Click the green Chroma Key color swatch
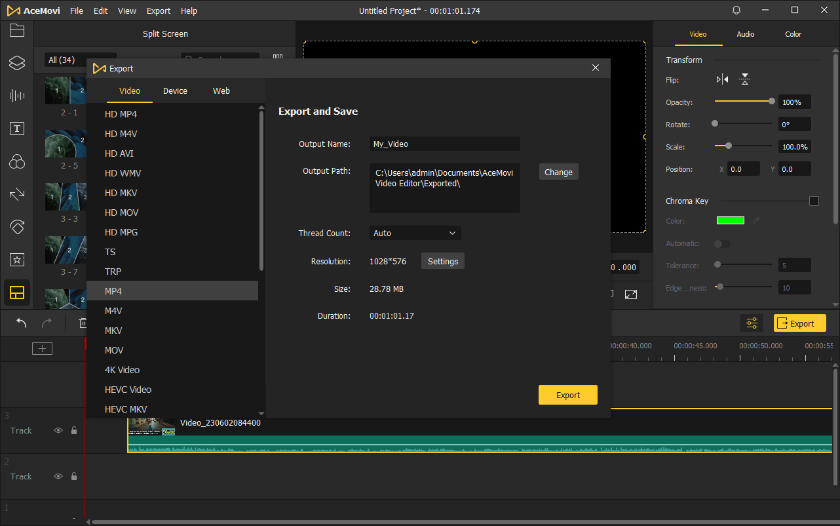 click(731, 220)
